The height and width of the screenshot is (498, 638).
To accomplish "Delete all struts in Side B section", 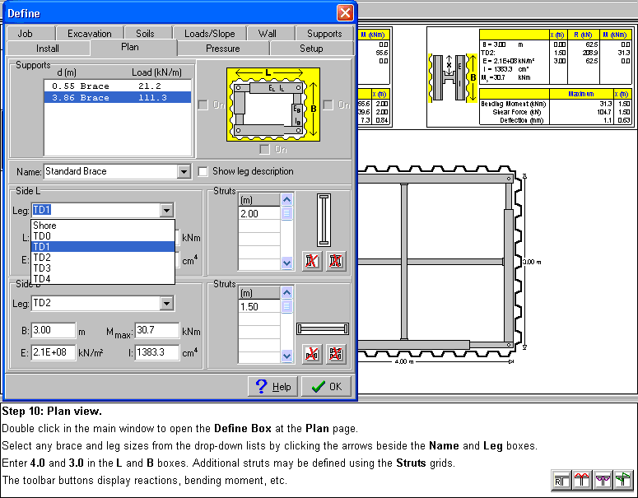I will point(334,353).
